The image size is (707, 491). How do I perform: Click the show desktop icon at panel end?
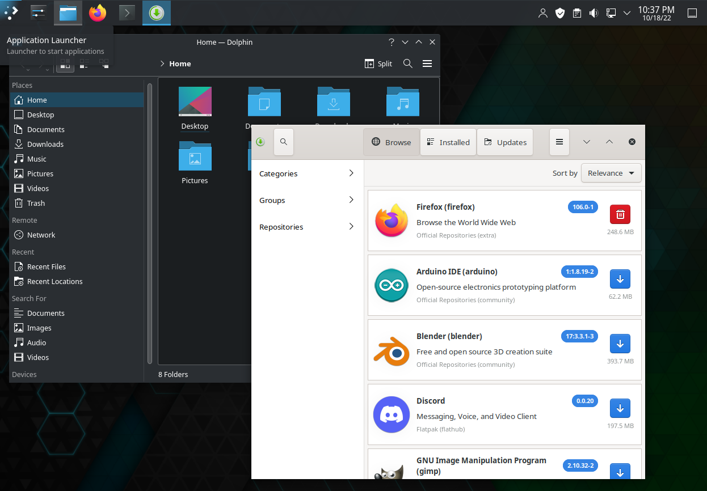click(x=692, y=12)
